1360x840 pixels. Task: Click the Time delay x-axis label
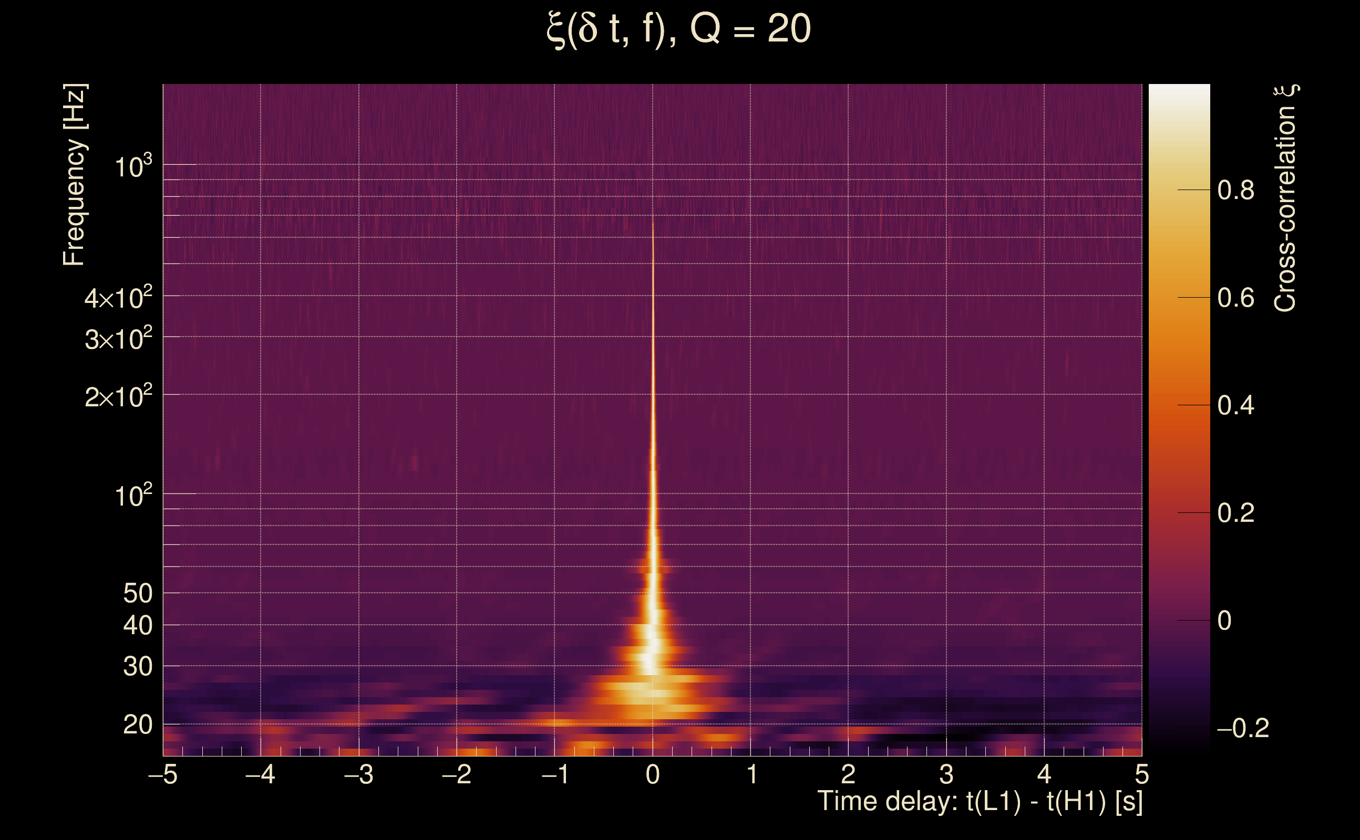[x=980, y=802]
